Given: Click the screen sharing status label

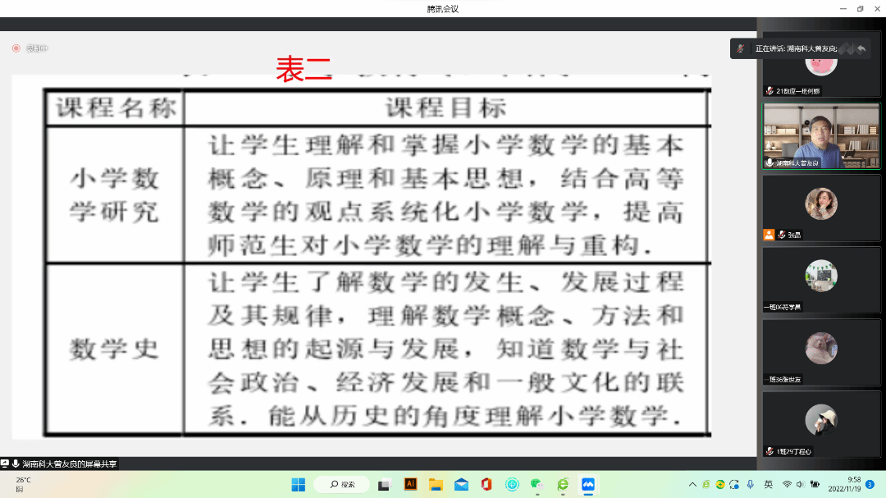Looking at the screenshot, I should (x=69, y=464).
